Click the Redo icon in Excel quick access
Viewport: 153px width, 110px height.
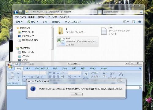pos(25,64)
